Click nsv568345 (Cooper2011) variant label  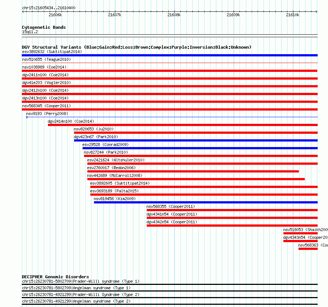(x=46, y=106)
